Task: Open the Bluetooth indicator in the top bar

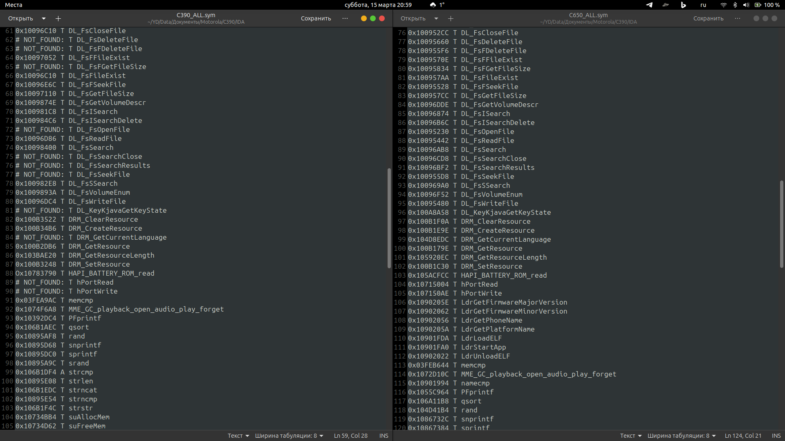Action: coord(735,5)
